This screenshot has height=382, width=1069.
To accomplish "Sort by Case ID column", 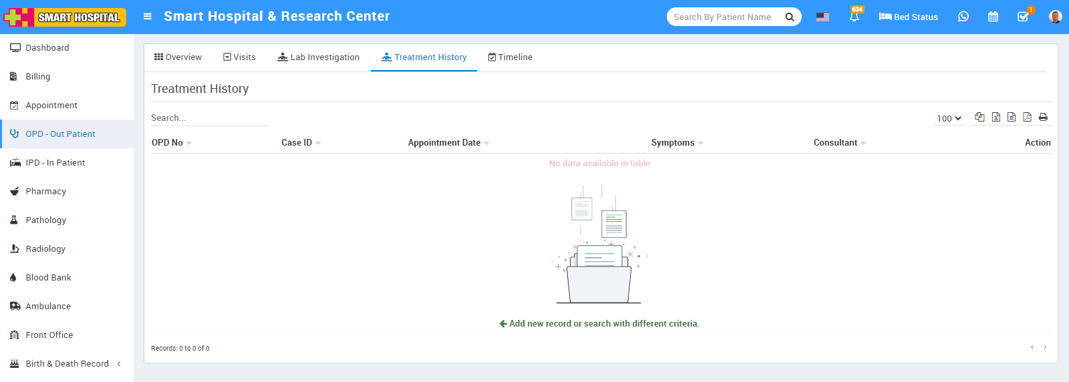I will point(301,143).
